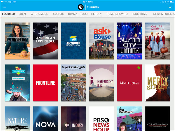Tap the 10:48 PM clock

pos(88,2)
